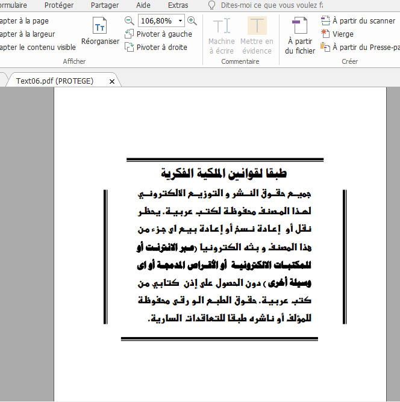The width and height of the screenshot is (400, 402).
Task: Rotate page with Pivoter à droite
Action: pyautogui.click(x=156, y=47)
